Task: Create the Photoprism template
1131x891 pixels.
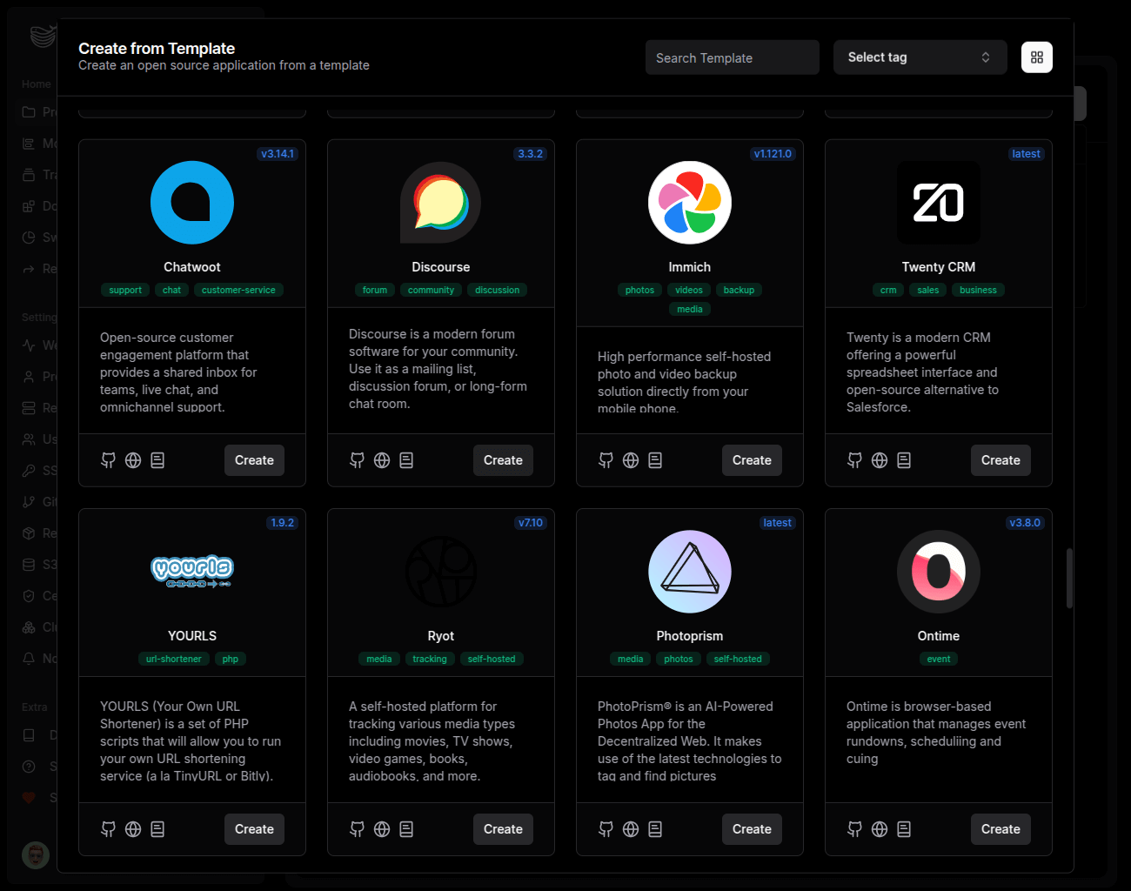Action: point(752,829)
